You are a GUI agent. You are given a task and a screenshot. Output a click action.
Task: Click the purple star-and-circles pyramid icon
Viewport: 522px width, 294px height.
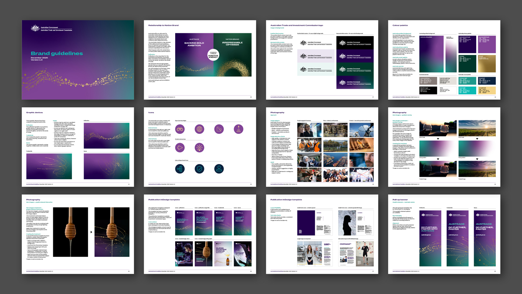tap(238, 129)
